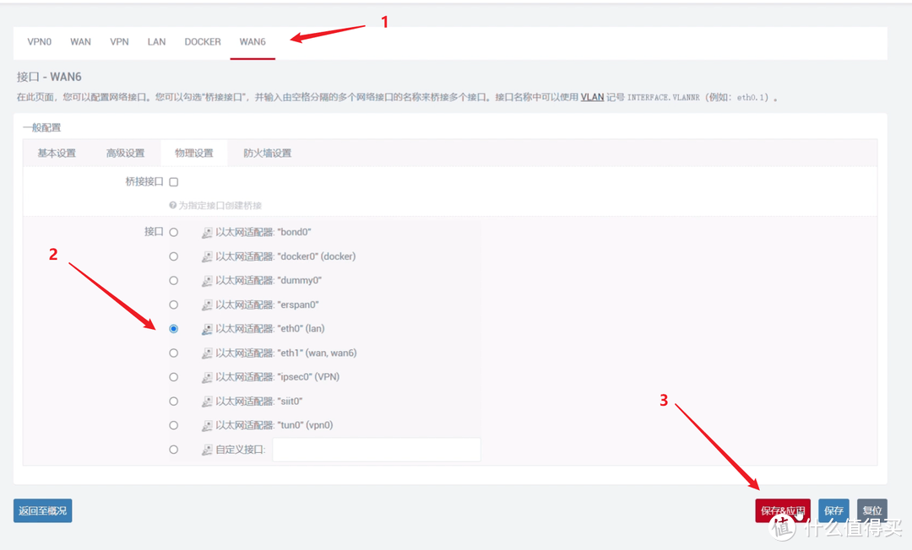Open the VPN0 interface tab
912x550 pixels.
40,41
